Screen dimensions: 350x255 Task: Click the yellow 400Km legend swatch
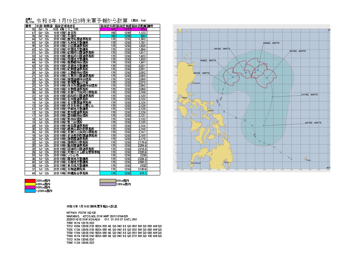pos(35,184)
